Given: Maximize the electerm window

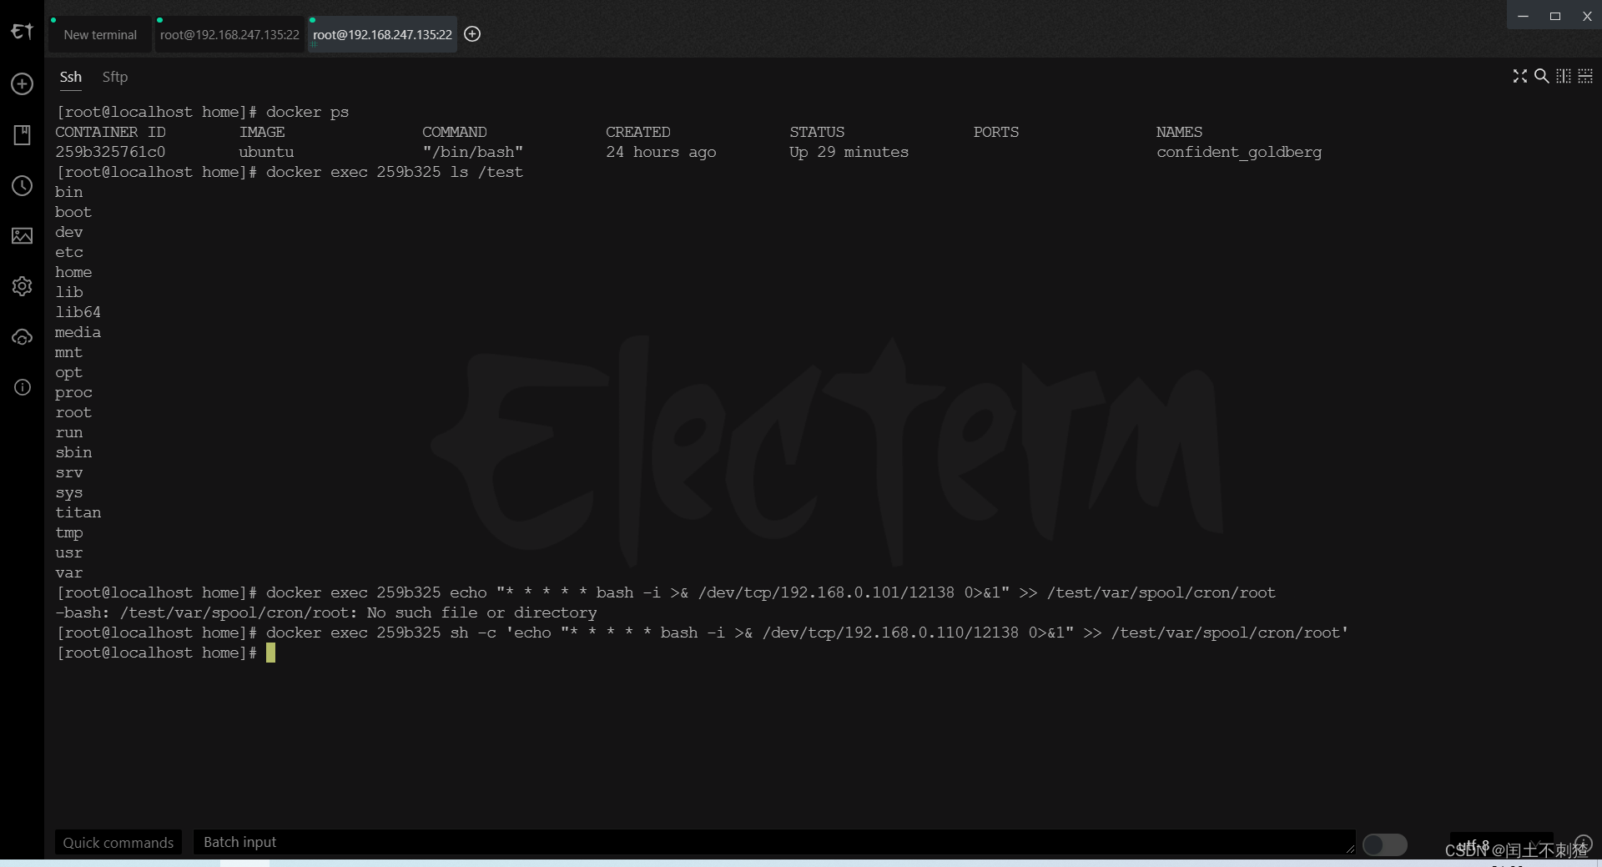Looking at the screenshot, I should tap(1555, 16).
